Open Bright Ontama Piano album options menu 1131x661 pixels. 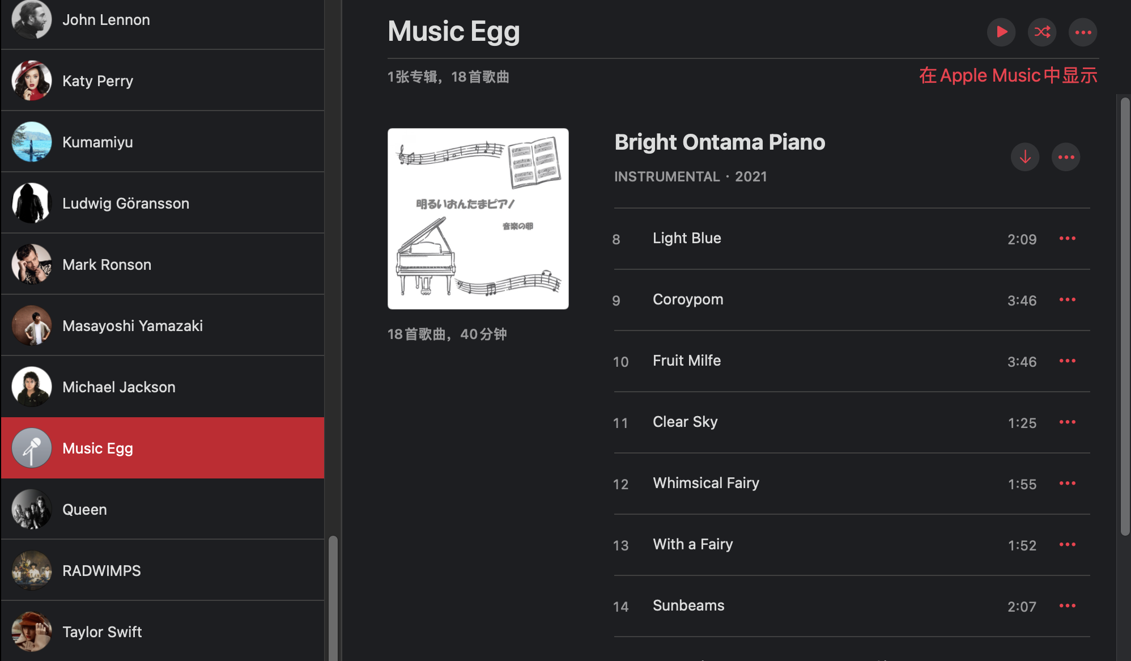pos(1066,157)
